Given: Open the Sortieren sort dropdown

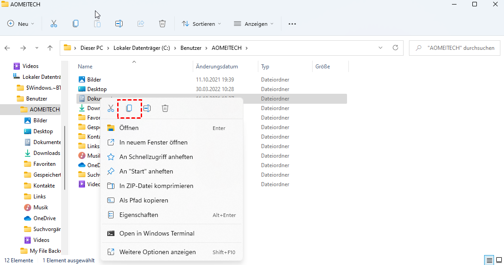Looking at the screenshot, I should tap(201, 24).
